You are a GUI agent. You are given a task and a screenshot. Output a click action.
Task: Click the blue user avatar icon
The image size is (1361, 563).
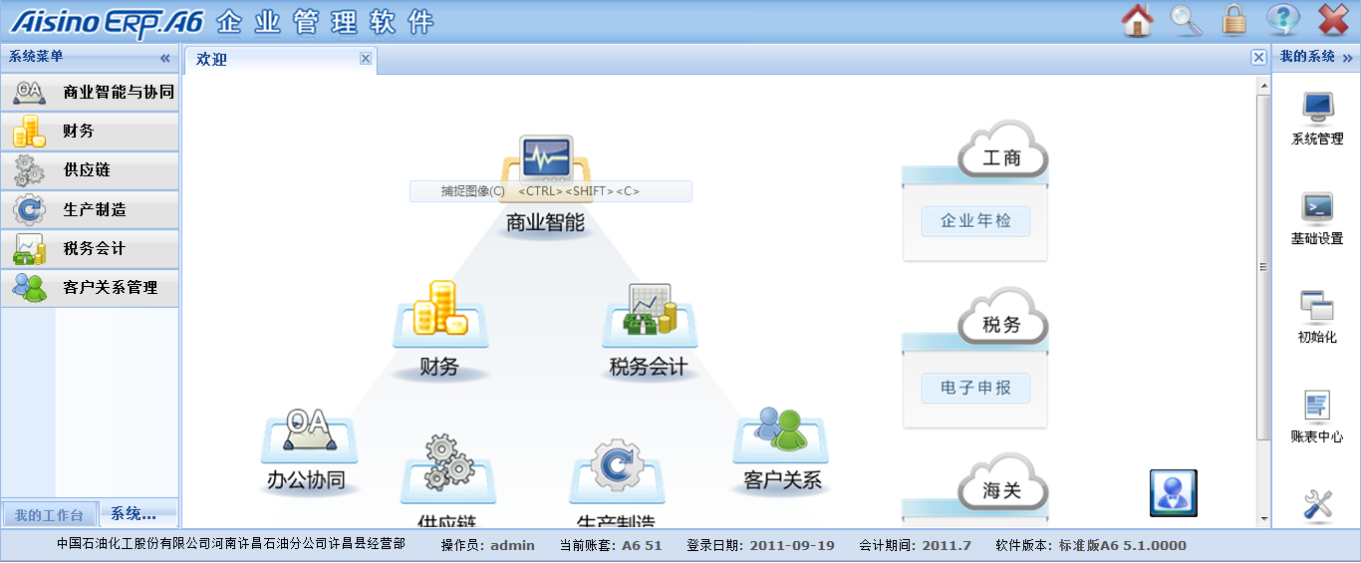[1173, 493]
